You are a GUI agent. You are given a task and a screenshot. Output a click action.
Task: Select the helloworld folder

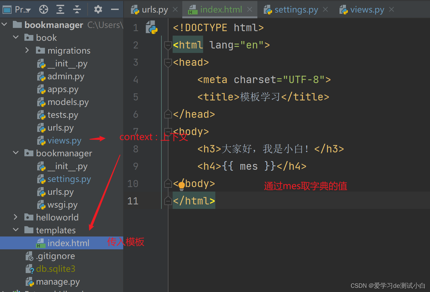(x=57, y=218)
